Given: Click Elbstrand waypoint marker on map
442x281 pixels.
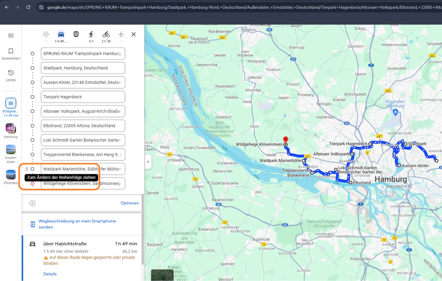Looking at the screenshot, I should click(350, 182).
